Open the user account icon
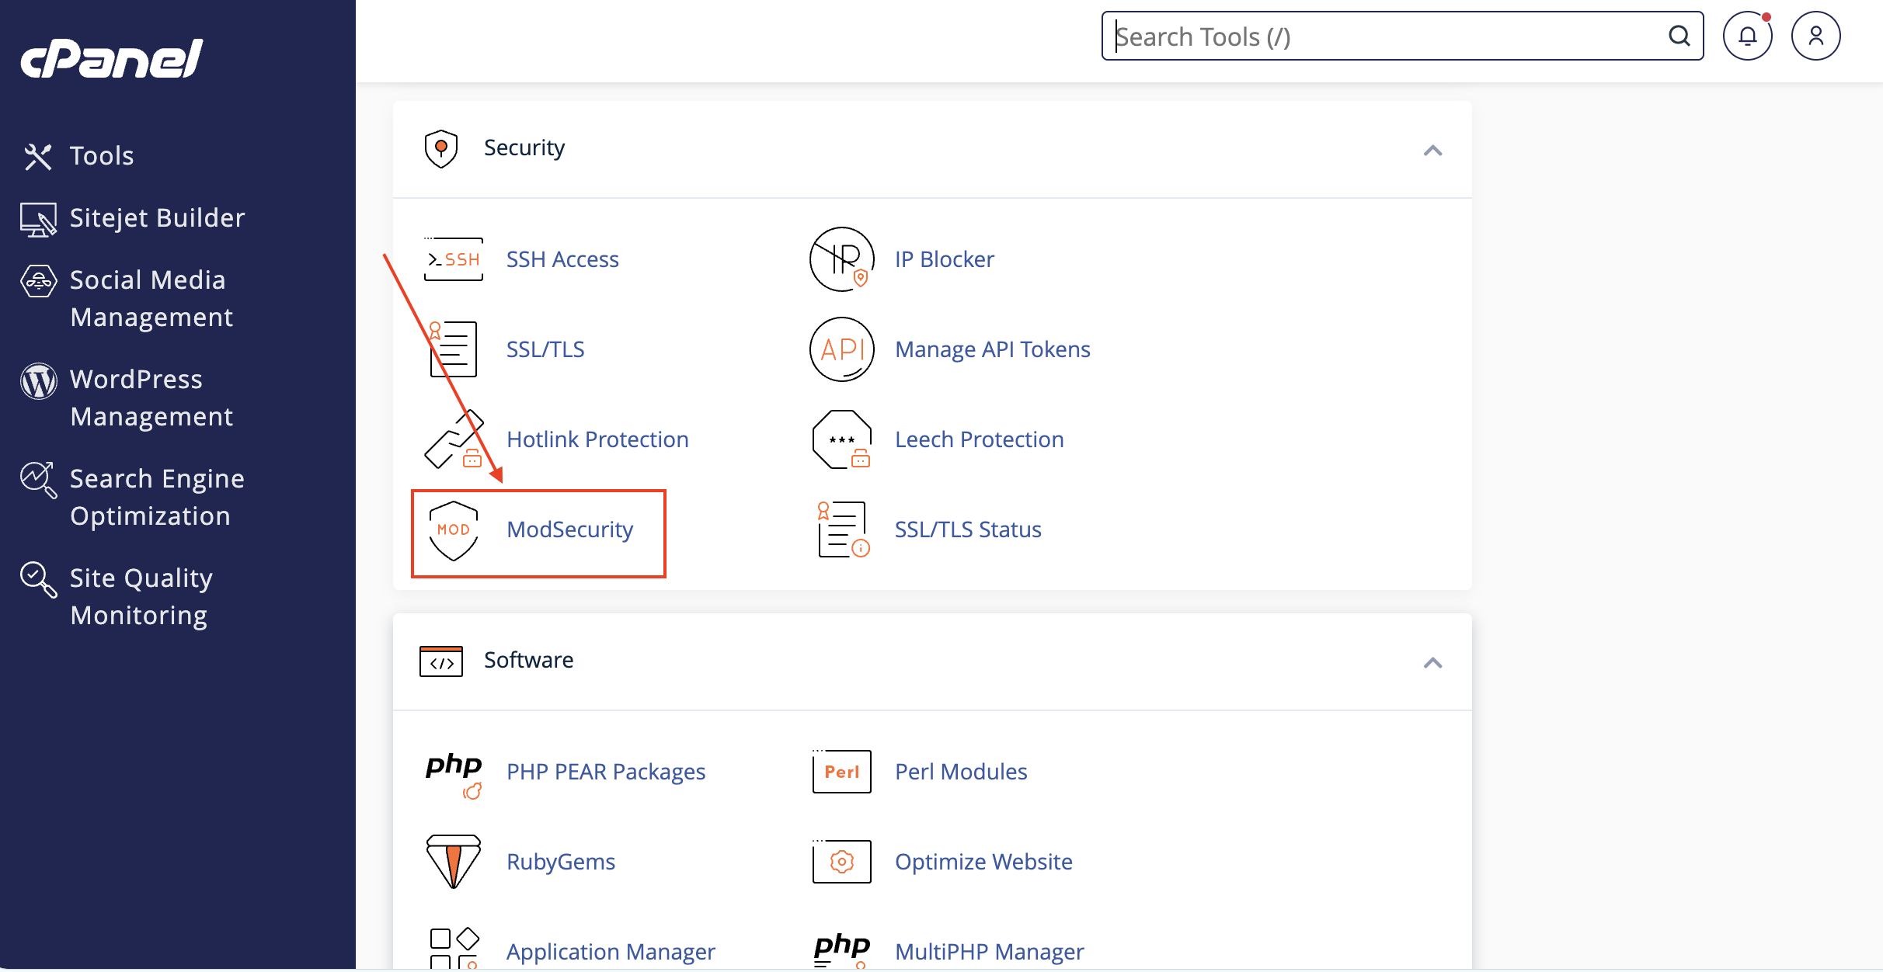This screenshot has height=972, width=1883. point(1815,36)
